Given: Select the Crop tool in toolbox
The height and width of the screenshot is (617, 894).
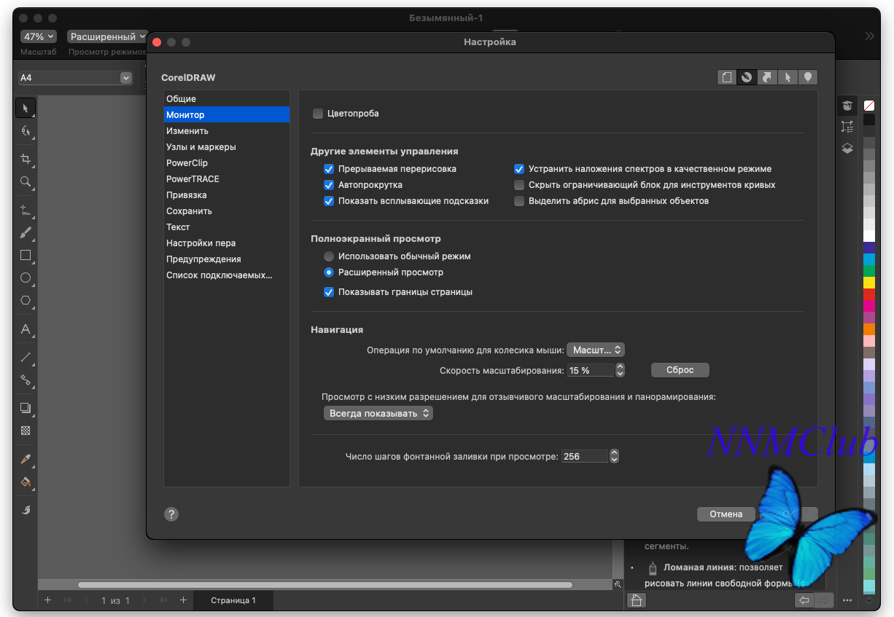Looking at the screenshot, I should point(26,159).
